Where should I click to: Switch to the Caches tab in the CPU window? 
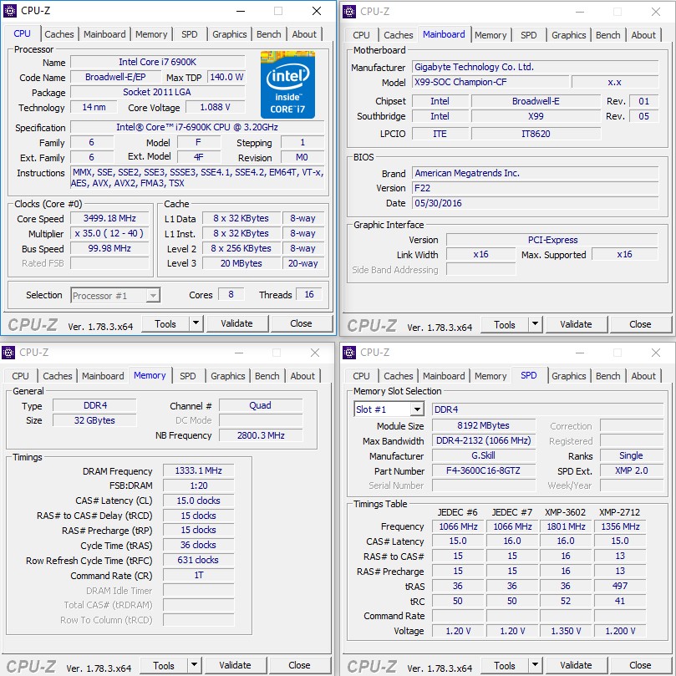tap(59, 34)
